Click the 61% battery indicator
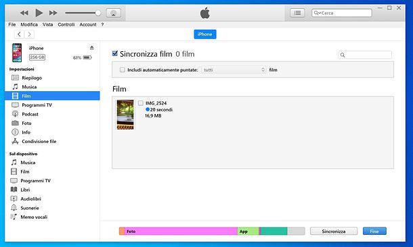413x247 pixels. (83, 57)
